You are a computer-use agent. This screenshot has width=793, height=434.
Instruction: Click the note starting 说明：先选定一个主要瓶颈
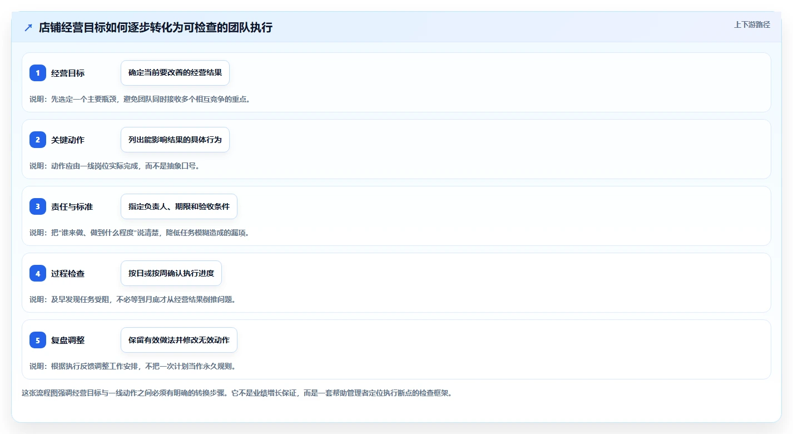pos(140,99)
